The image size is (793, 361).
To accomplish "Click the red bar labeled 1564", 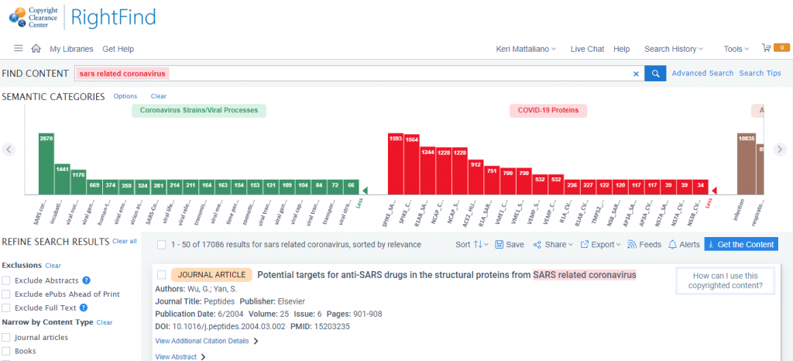I will (x=412, y=164).
